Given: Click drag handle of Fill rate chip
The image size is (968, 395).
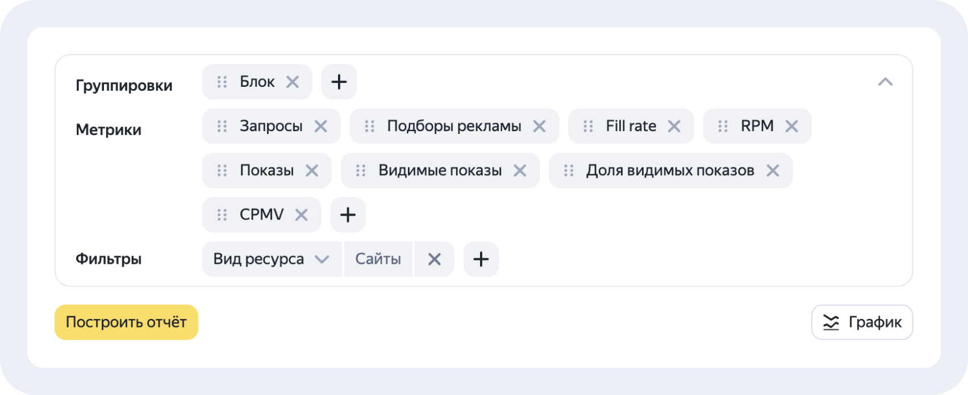Looking at the screenshot, I should [588, 127].
